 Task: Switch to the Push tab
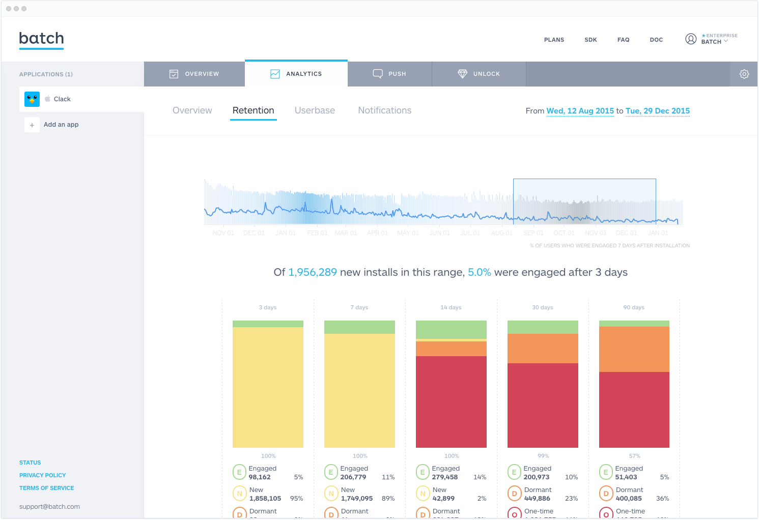(389, 74)
